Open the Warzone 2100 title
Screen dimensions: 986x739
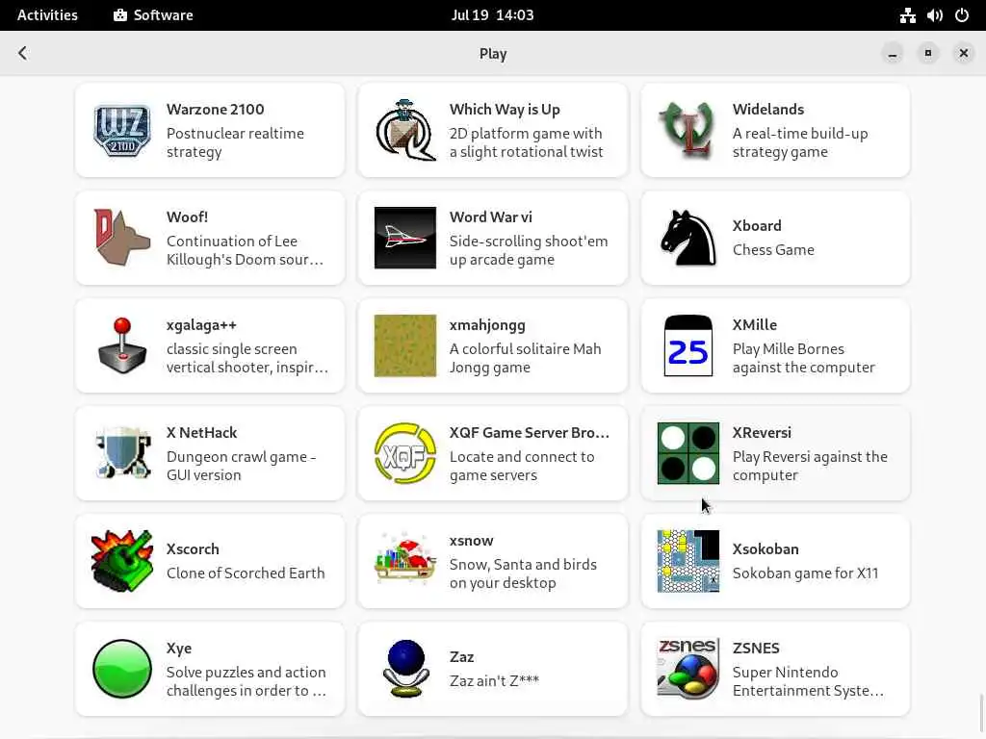(215, 110)
